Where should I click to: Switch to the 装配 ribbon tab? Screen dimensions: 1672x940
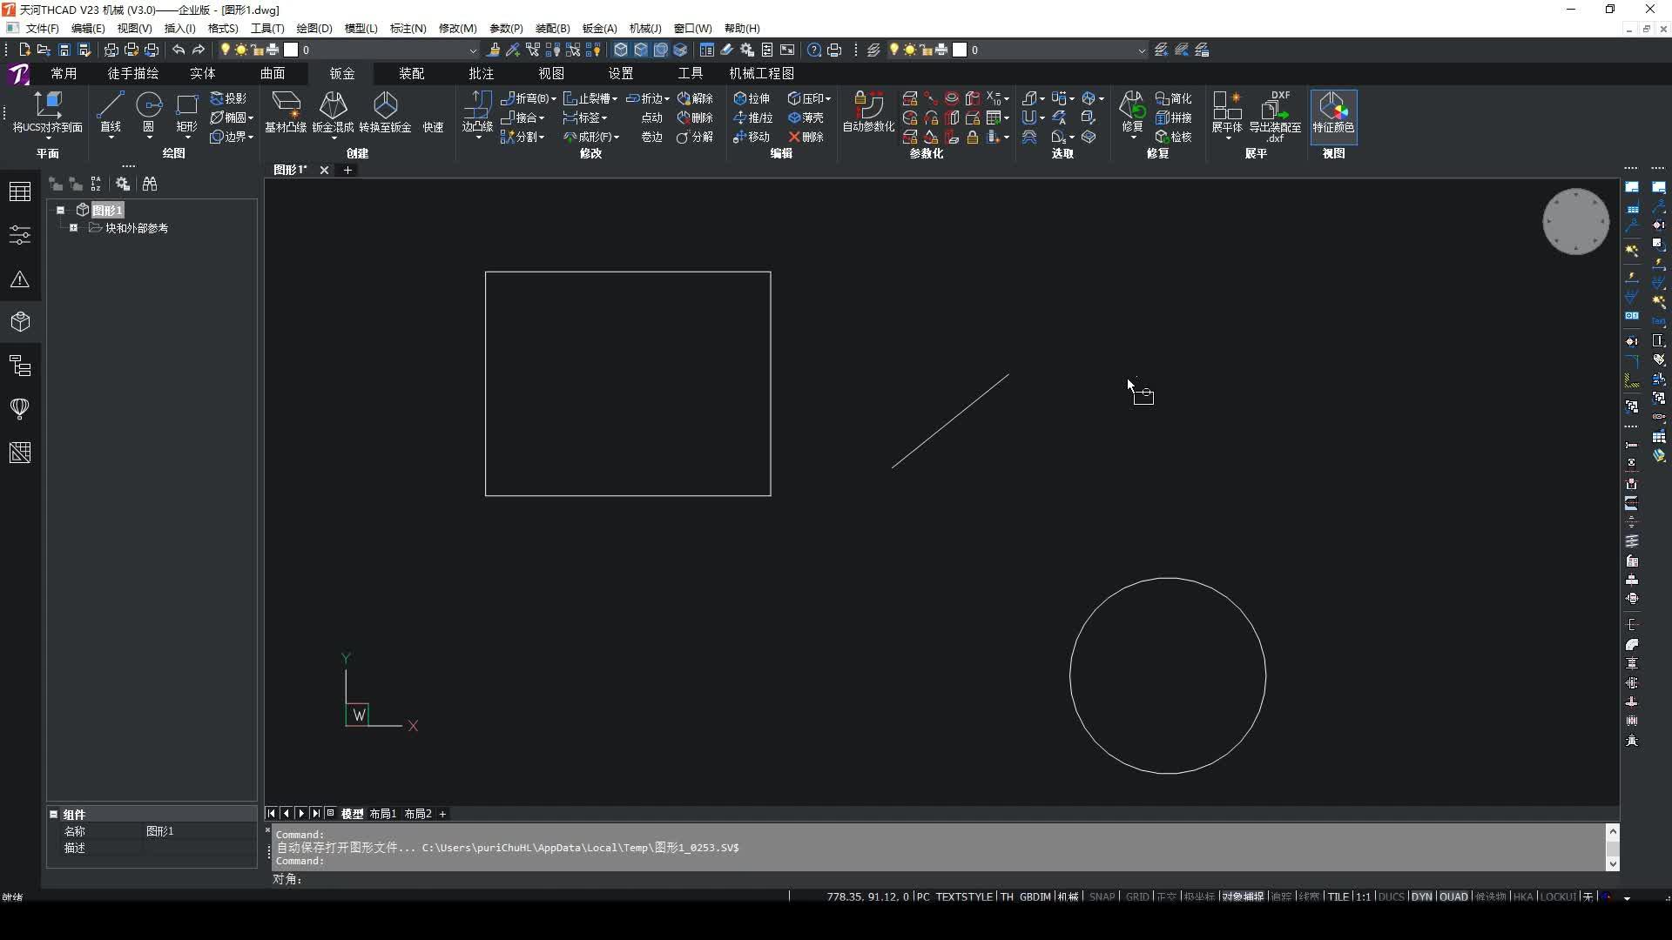click(x=411, y=73)
